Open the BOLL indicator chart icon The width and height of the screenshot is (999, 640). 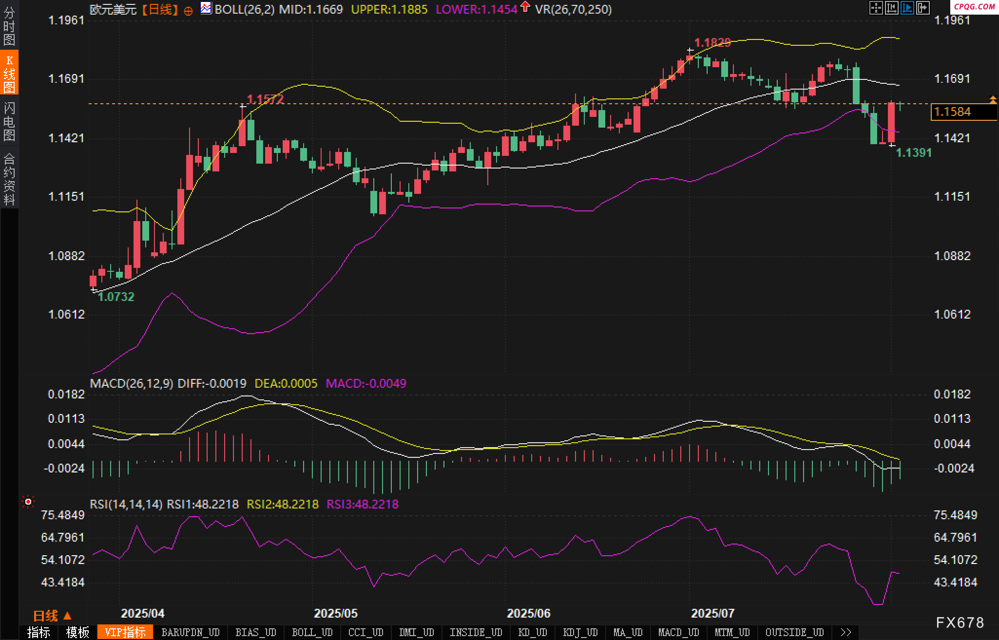tap(206, 8)
